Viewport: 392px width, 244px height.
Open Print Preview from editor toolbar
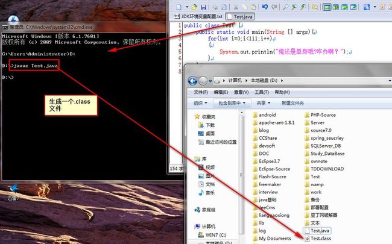pos(224,7)
